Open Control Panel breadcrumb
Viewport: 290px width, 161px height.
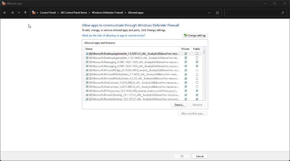pyautogui.click(x=48, y=13)
